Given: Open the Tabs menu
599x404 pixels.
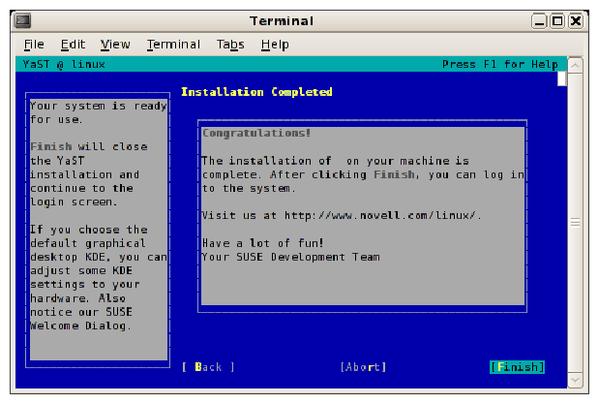Looking at the screenshot, I should [x=230, y=45].
